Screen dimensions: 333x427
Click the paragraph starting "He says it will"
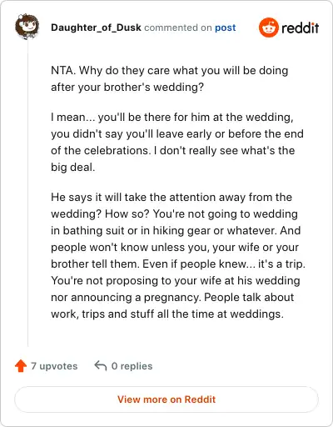click(178, 255)
